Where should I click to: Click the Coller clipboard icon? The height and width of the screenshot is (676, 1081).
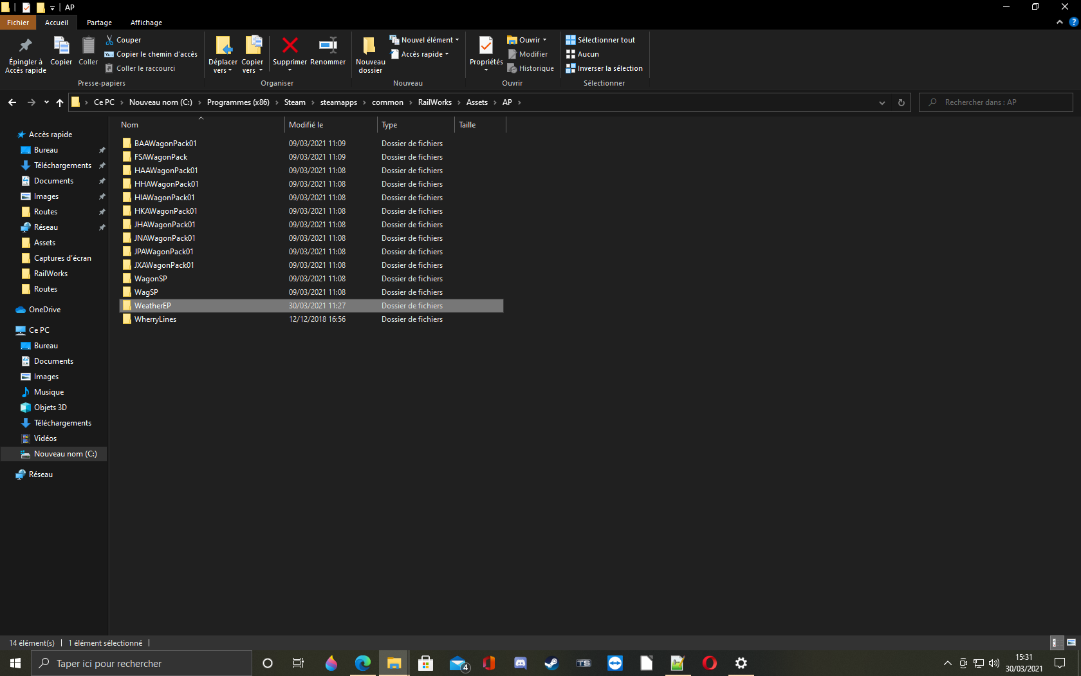click(88, 46)
